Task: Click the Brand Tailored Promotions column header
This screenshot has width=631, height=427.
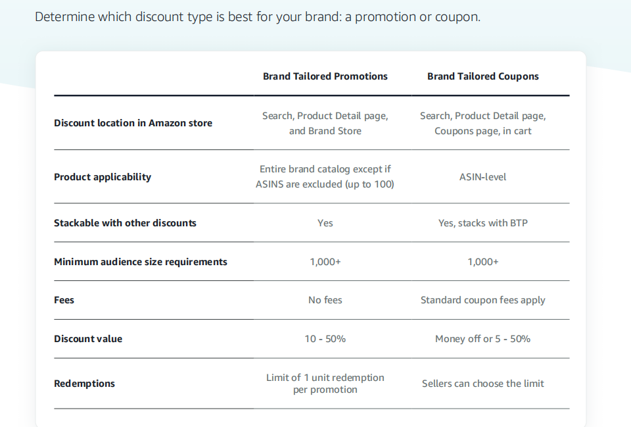Action: coord(325,76)
